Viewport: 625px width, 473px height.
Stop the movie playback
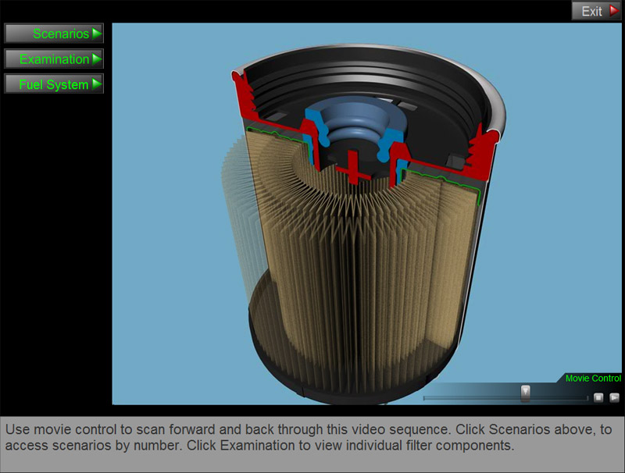tap(598, 397)
